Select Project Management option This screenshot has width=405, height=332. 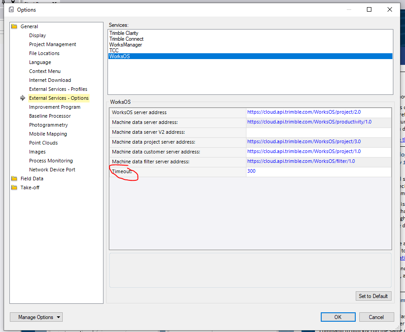[53, 44]
